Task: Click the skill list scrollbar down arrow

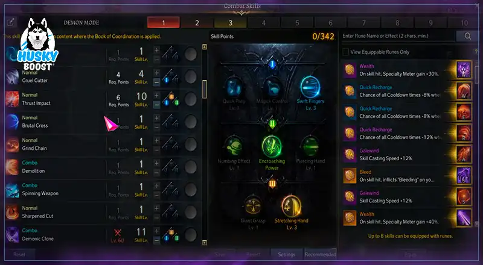Action: click(204, 243)
